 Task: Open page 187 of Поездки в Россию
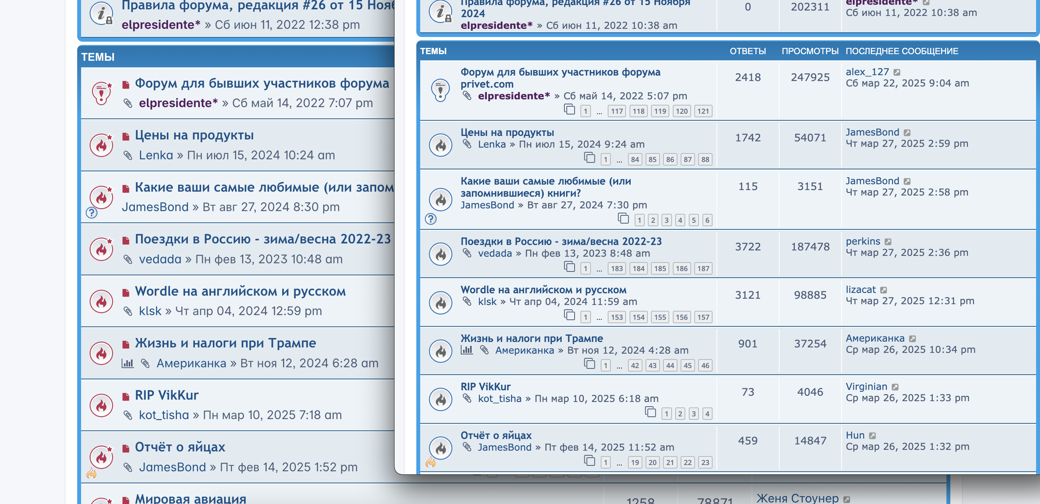pos(703,268)
